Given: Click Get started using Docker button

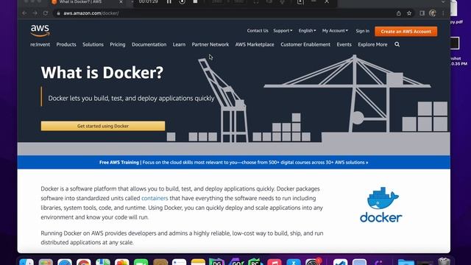Looking at the screenshot, I should tap(103, 126).
